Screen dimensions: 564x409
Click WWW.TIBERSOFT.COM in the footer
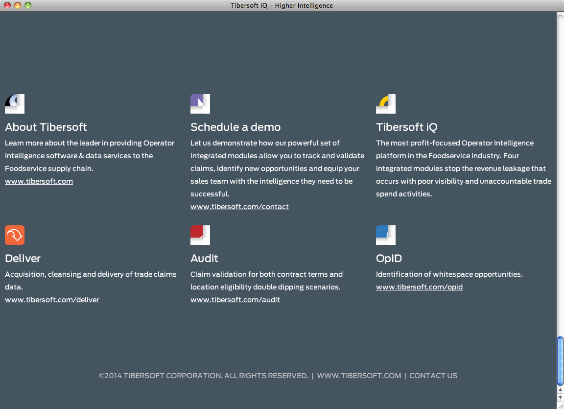tap(359, 376)
